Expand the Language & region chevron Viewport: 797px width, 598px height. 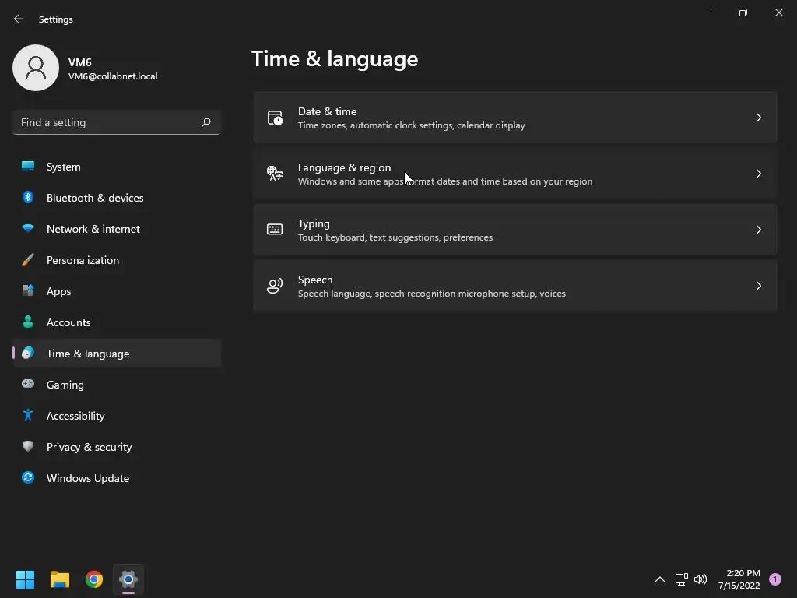tap(758, 174)
